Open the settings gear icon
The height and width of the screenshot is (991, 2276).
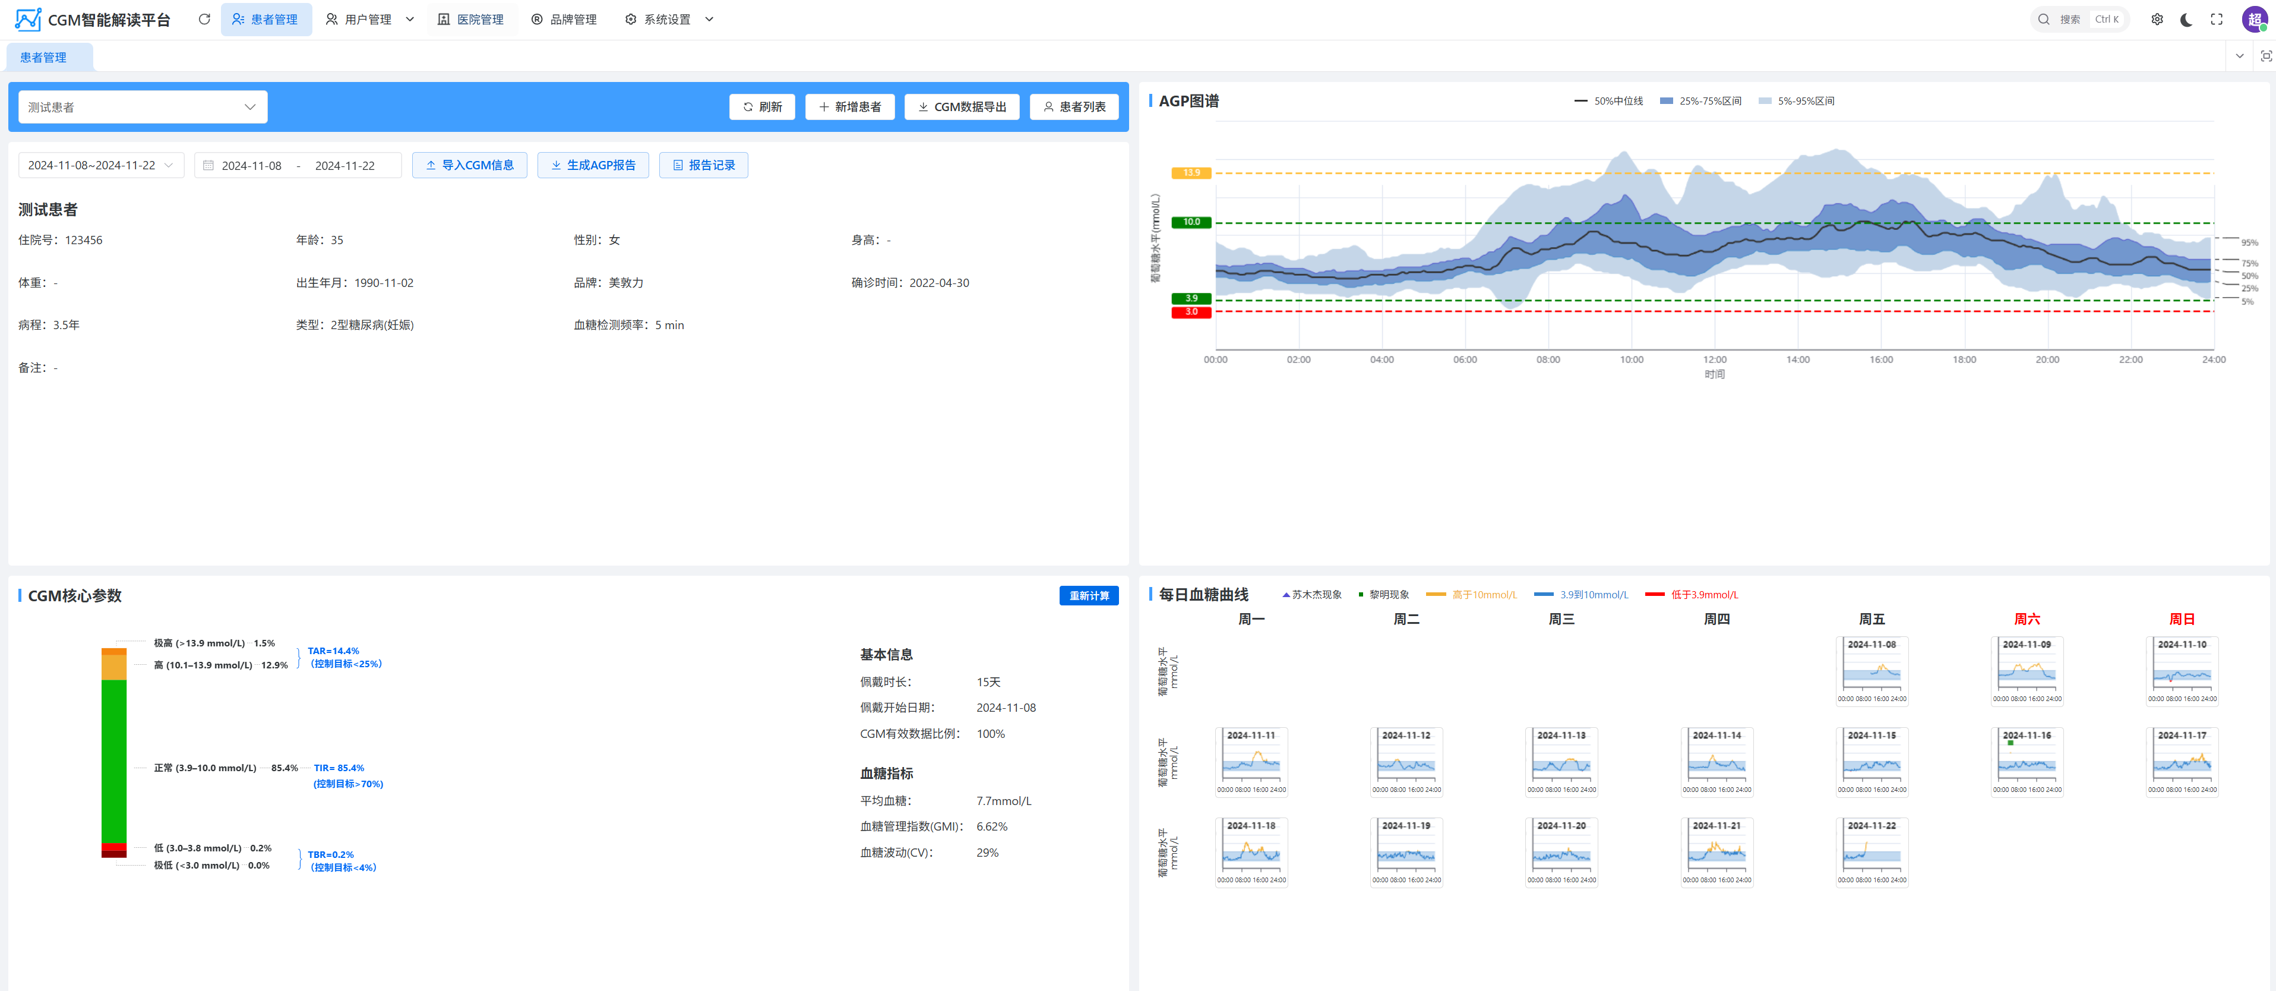coord(2157,18)
